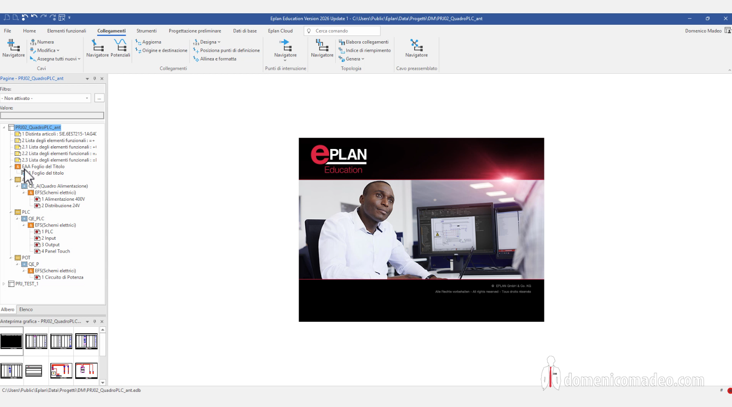Viewport: 732px width, 407px height.
Task: Click the filter ellipsis button
Action: tap(99, 98)
